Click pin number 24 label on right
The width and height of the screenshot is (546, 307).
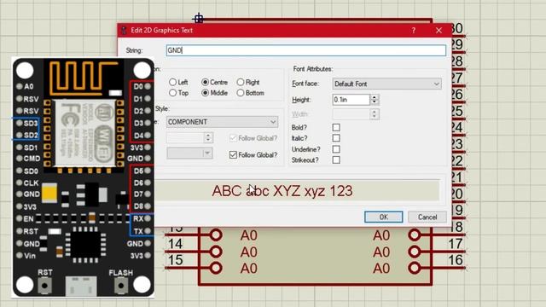457,127
